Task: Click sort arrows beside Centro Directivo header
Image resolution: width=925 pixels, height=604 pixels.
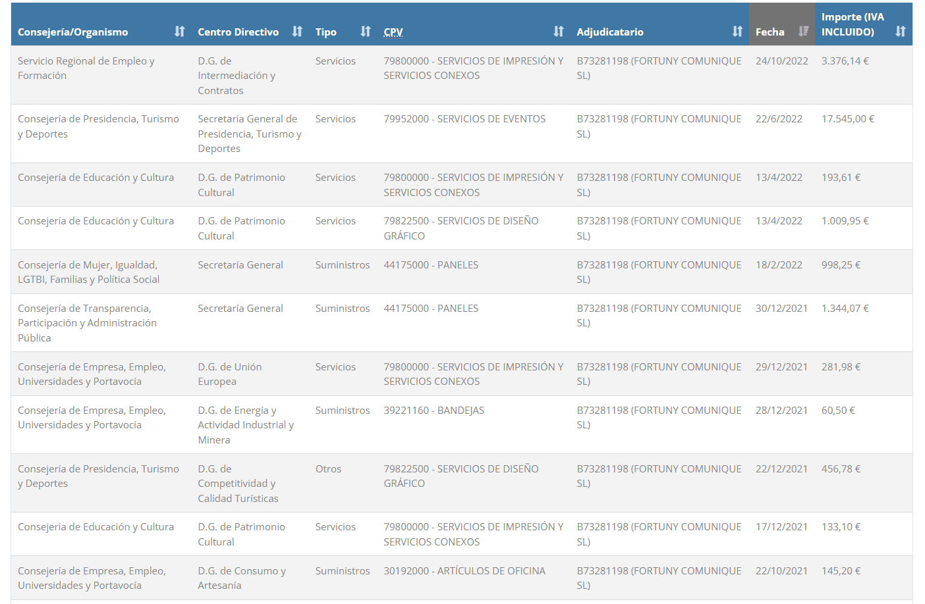Action: [x=297, y=32]
